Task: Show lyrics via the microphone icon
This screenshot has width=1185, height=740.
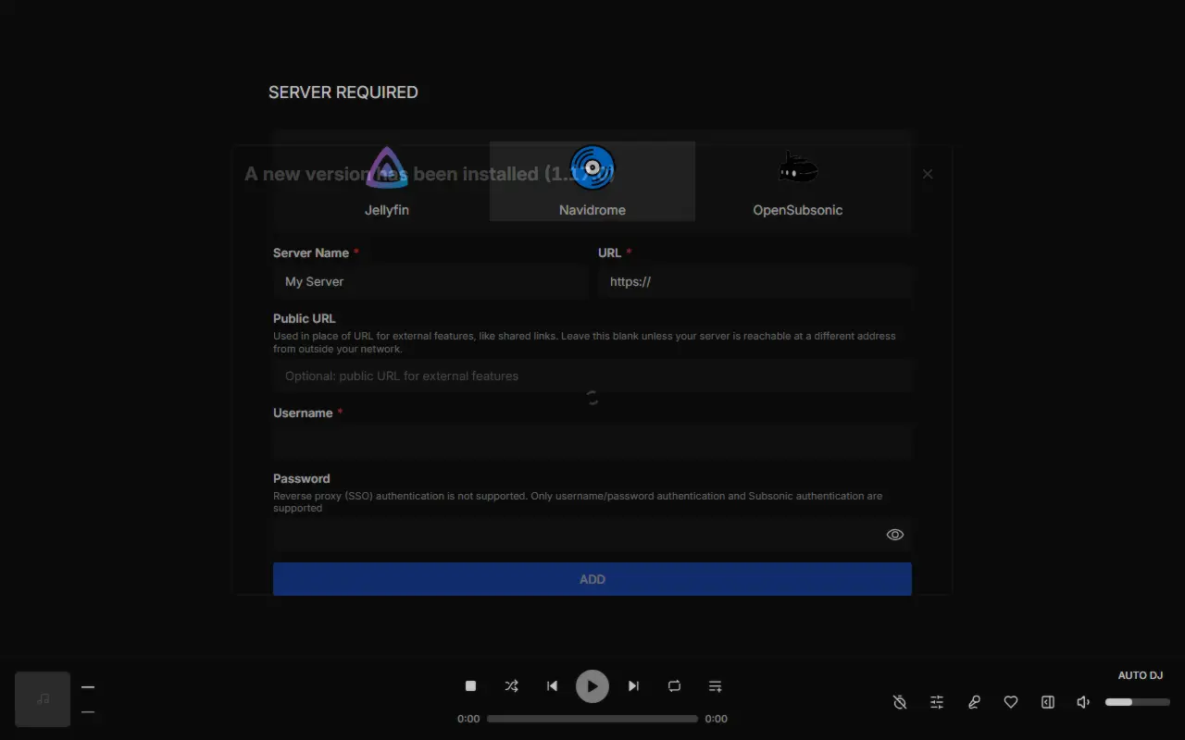Action: (x=974, y=702)
